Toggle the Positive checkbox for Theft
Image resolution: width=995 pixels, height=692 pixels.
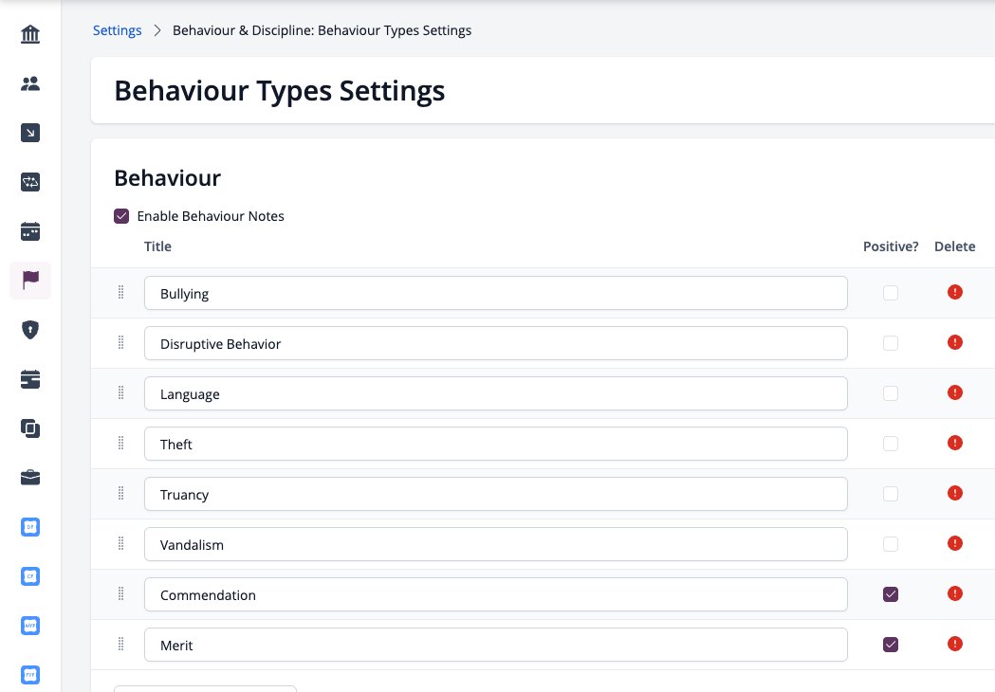[891, 444]
